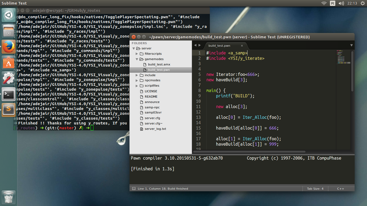Viewport: 367px width, 206px height.
Task: Expand the filterscripts folder
Action: point(137,54)
